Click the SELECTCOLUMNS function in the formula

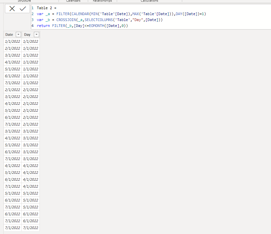coord(99,20)
